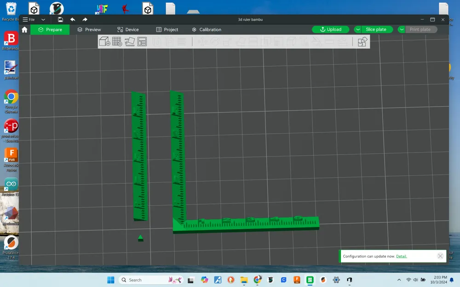Switch to the Calibration tab
This screenshot has height=287, width=460.
pyautogui.click(x=207, y=29)
